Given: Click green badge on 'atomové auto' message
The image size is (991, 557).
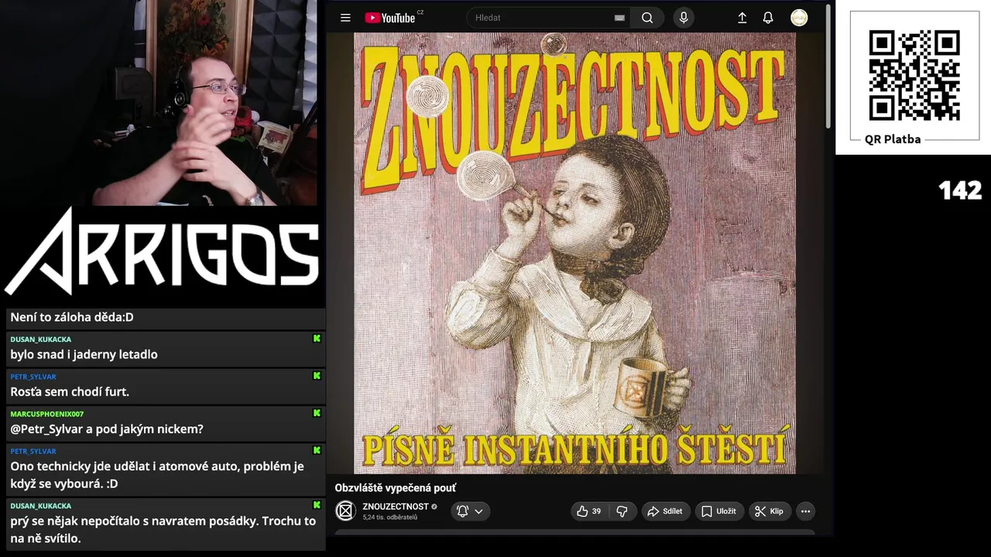Looking at the screenshot, I should pos(317,450).
